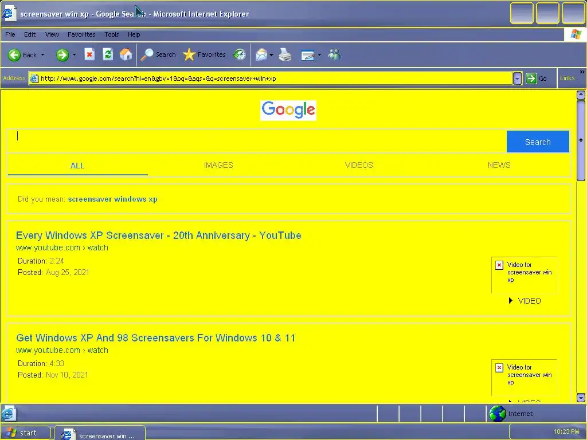
Task: Print the page with printer icon
Action: (x=285, y=55)
